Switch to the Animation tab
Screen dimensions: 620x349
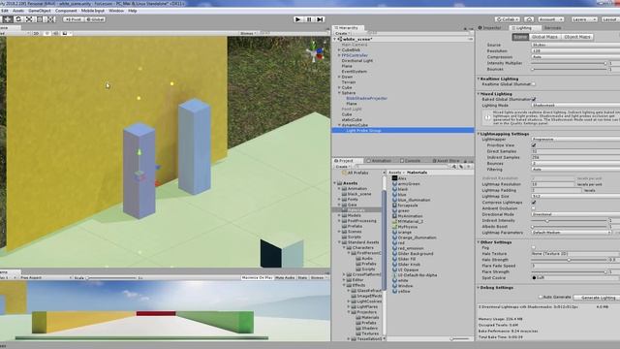[379, 161]
